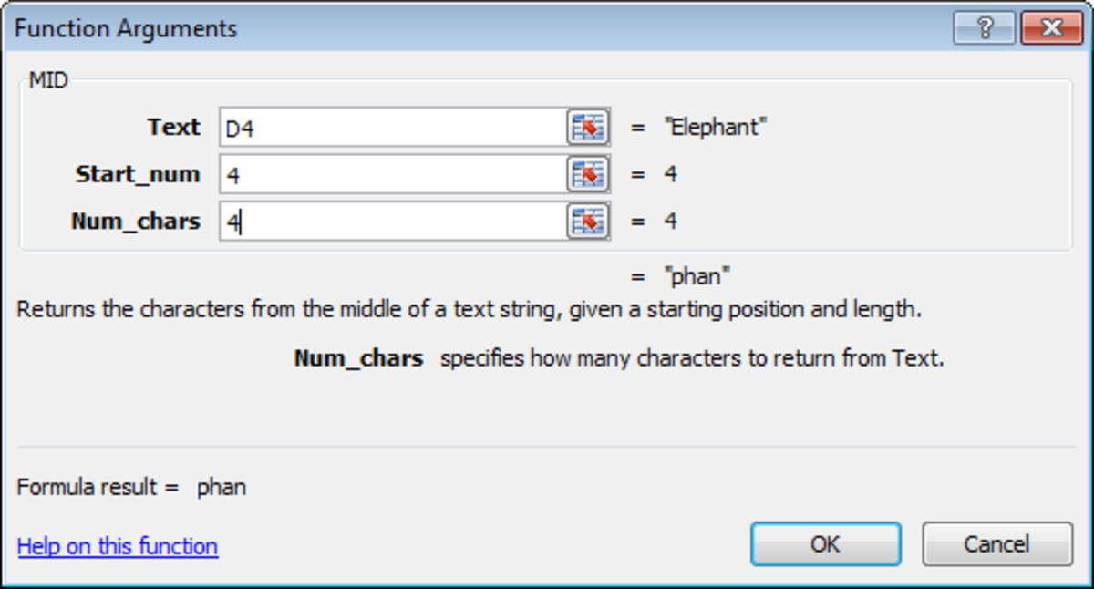Click the Formula result line
Image resolution: width=1094 pixels, height=589 pixels.
pyautogui.click(x=128, y=487)
